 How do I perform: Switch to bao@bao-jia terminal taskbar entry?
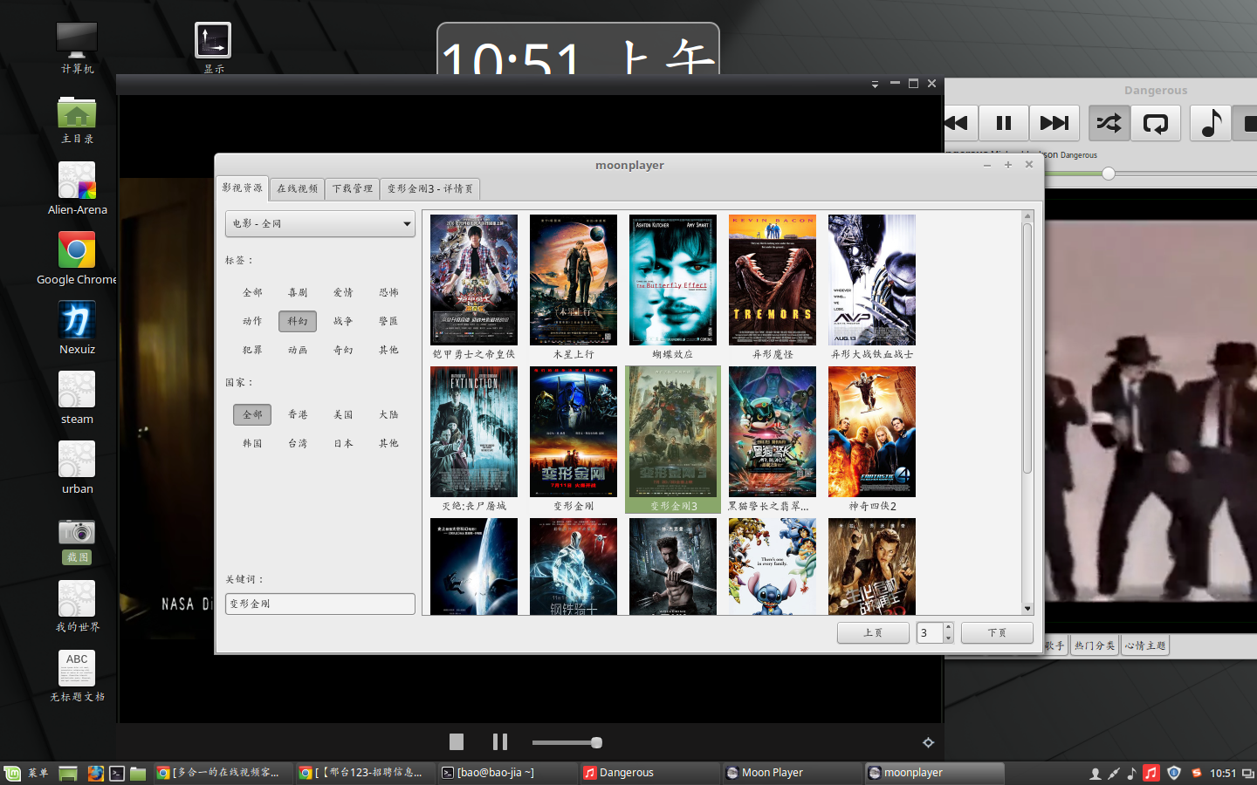point(506,773)
